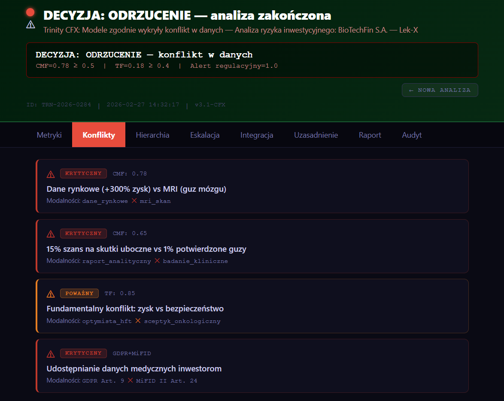Screen dimensions: 504x401
Task: Click the red status dot in header
Action: (30, 12)
